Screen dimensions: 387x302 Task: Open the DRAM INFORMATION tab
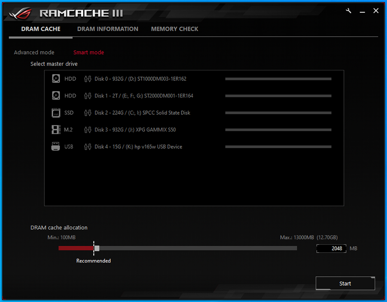coord(107,29)
